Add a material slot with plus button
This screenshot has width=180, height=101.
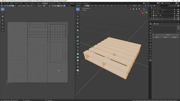point(178,27)
